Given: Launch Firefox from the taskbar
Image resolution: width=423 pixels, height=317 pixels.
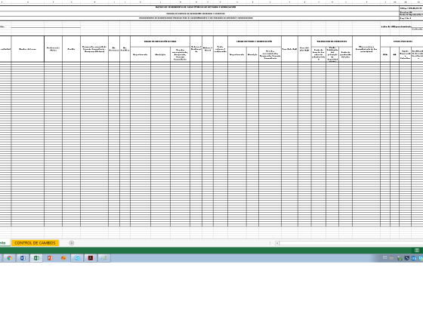Looking at the screenshot, I should [x=63, y=258].
